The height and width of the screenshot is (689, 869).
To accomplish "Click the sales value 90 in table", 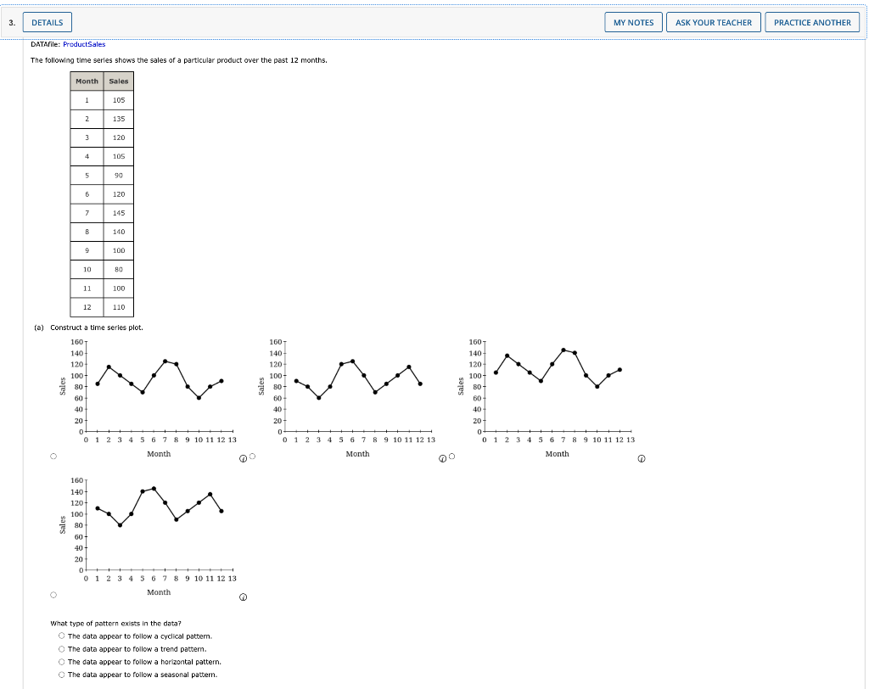I will [x=119, y=175].
